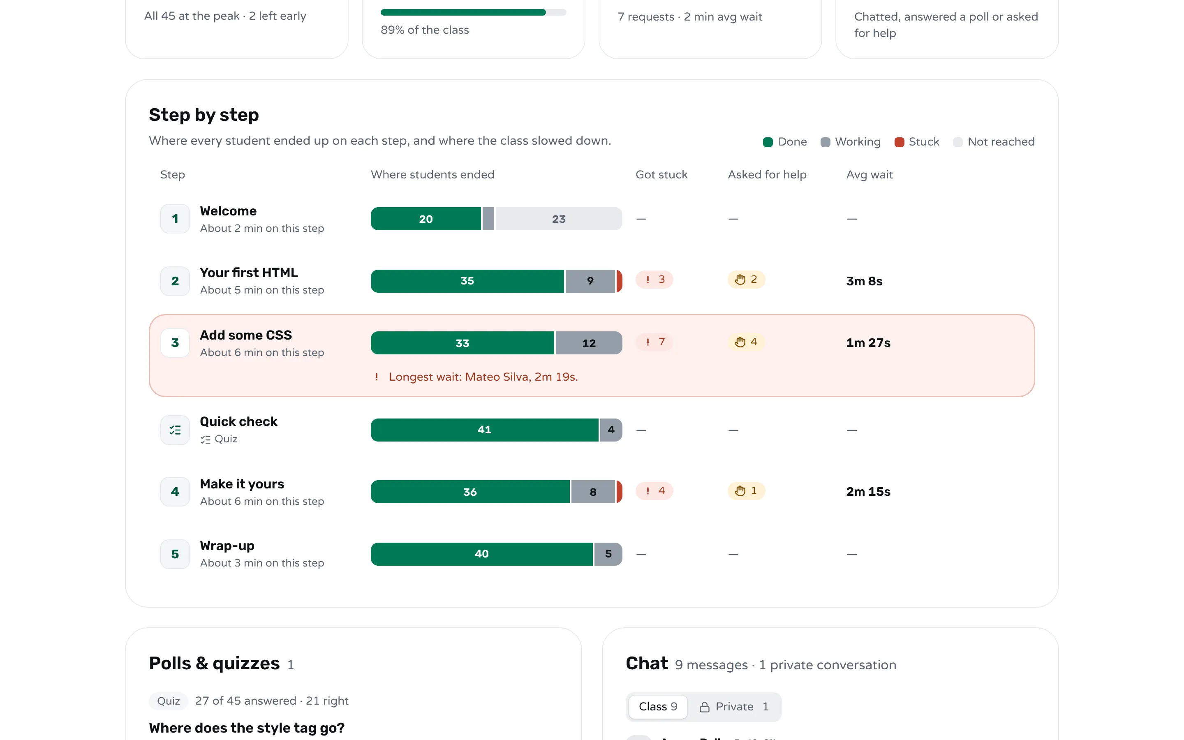Click the Quiz pill under Polls & quizzes
The height and width of the screenshot is (740, 1184).
point(168,701)
